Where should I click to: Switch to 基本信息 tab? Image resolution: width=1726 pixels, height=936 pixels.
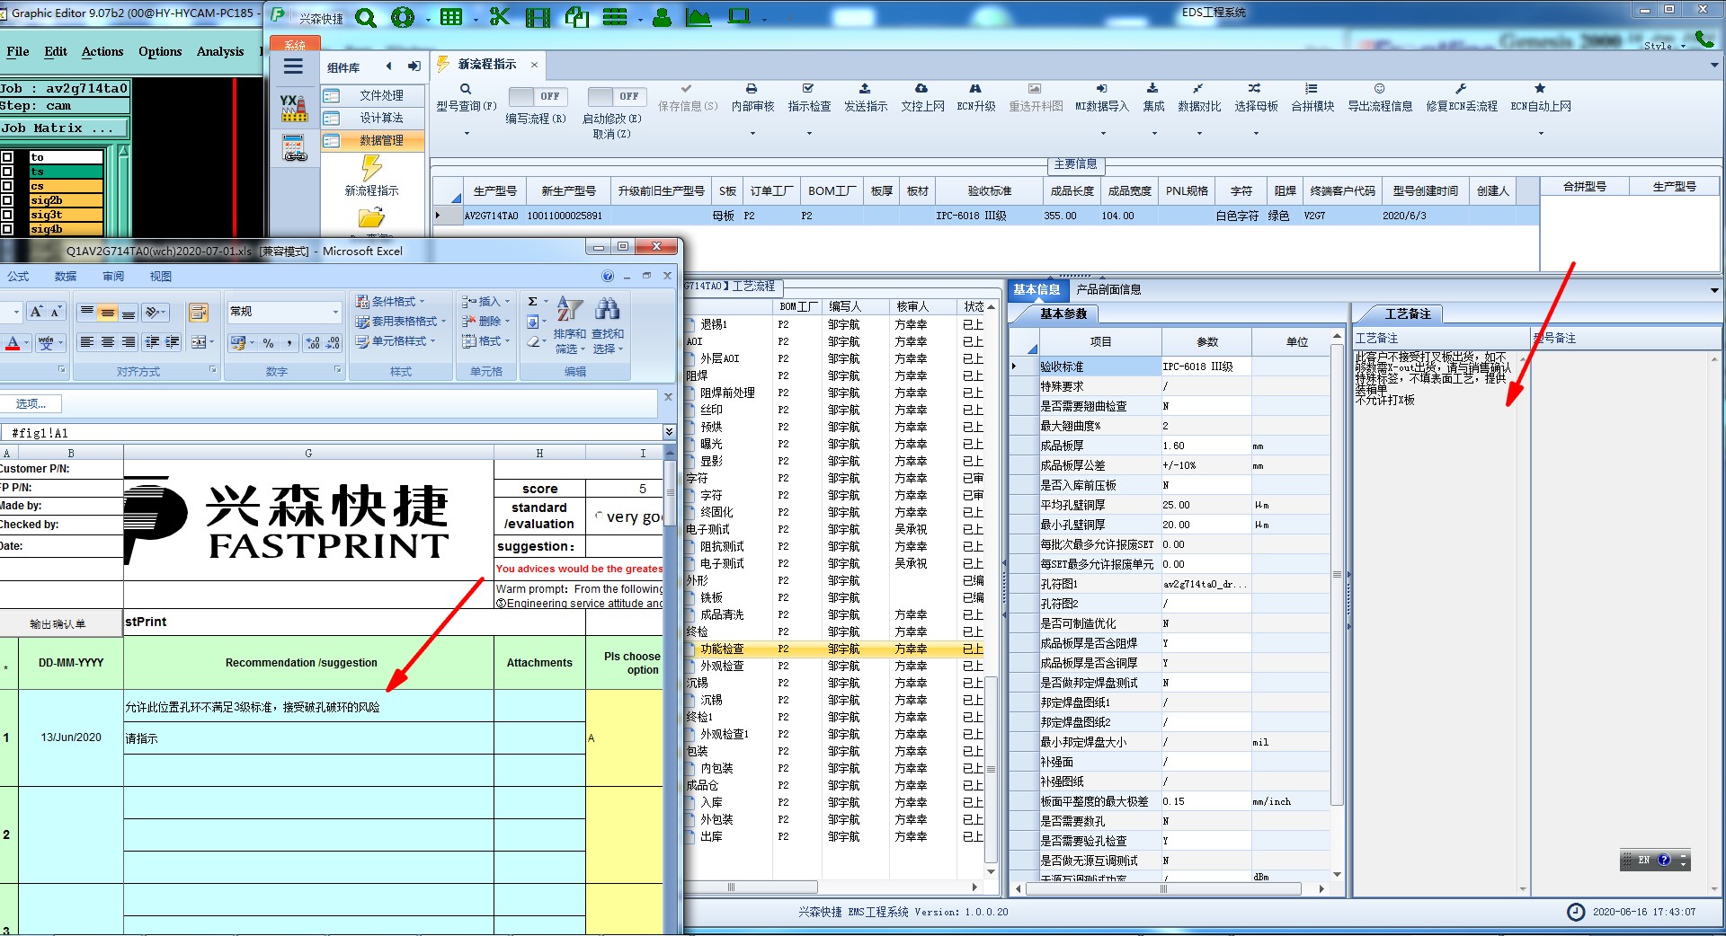[1036, 289]
